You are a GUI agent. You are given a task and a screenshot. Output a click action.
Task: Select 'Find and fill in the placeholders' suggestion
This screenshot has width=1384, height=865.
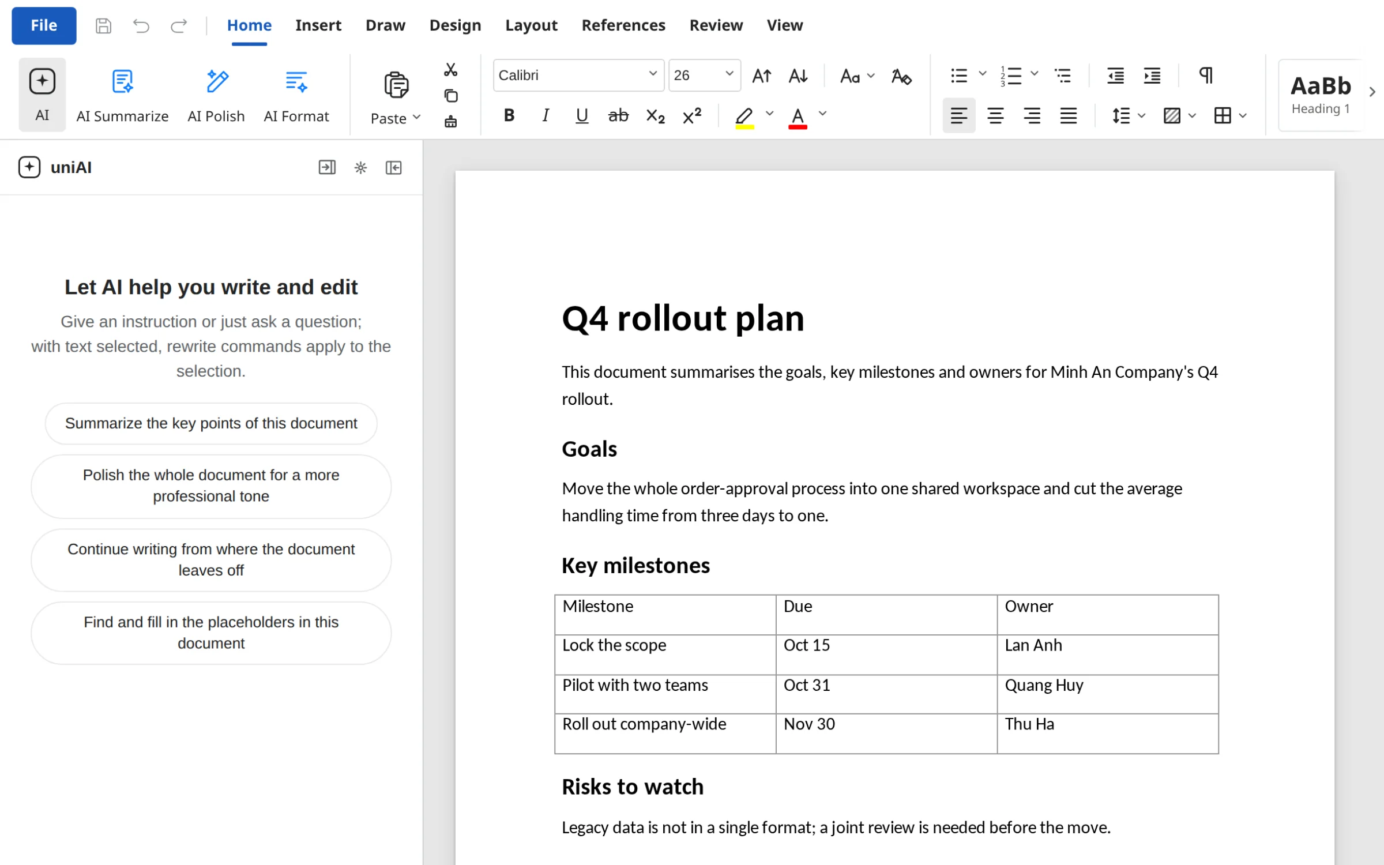point(211,633)
